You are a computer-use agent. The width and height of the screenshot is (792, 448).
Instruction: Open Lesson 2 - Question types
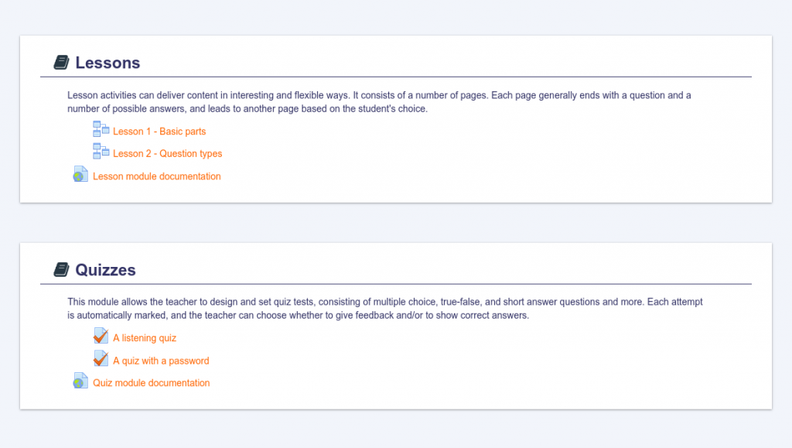(x=168, y=154)
